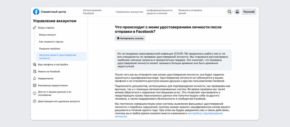Screen dimensions: 290x127
Task: Click the Справочный центр title link
Action: (x=53, y=12)
